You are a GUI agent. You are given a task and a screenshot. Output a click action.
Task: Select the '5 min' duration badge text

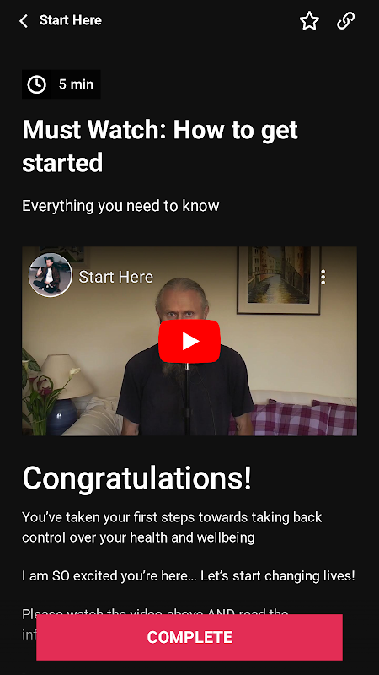[76, 84]
